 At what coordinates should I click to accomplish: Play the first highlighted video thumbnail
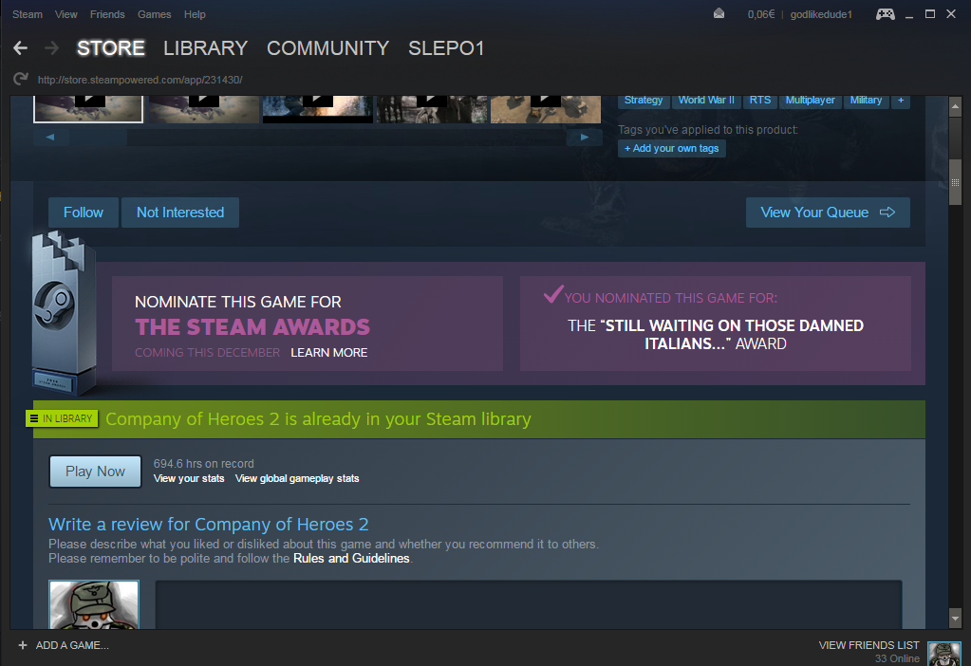pyautogui.click(x=88, y=109)
